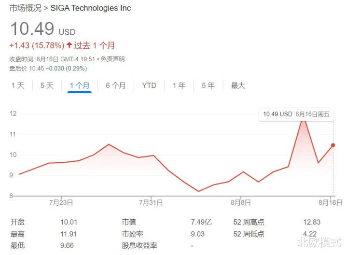
Task: Open the 6 个月 chart range
Action: point(115,85)
